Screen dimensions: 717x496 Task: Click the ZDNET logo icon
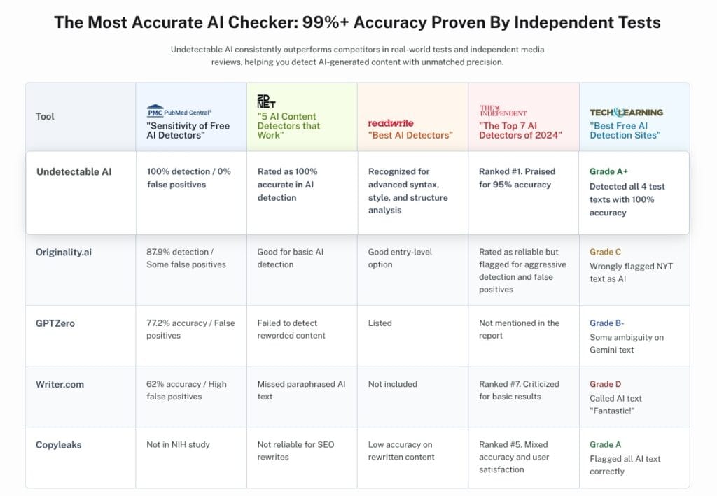click(x=266, y=101)
